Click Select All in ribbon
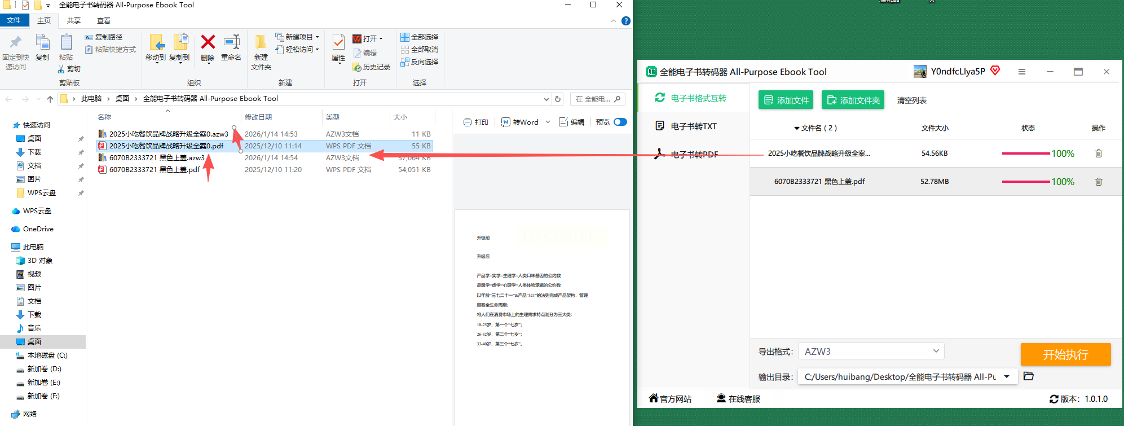The width and height of the screenshot is (1124, 426). pyautogui.click(x=419, y=37)
